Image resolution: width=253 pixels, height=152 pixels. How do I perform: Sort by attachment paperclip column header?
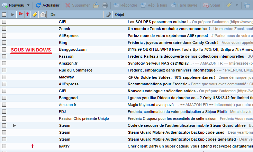(x=108, y=15)
